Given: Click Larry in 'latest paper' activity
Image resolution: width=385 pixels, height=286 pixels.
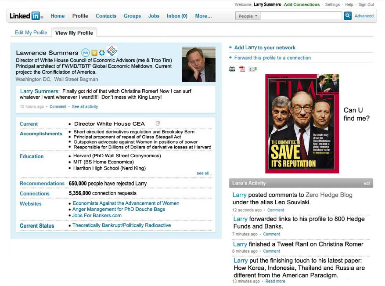Looking at the screenshot, I should click(x=241, y=261).
